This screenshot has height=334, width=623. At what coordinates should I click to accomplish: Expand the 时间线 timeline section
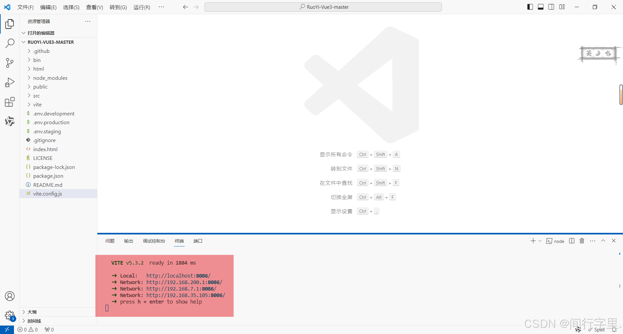(58, 321)
